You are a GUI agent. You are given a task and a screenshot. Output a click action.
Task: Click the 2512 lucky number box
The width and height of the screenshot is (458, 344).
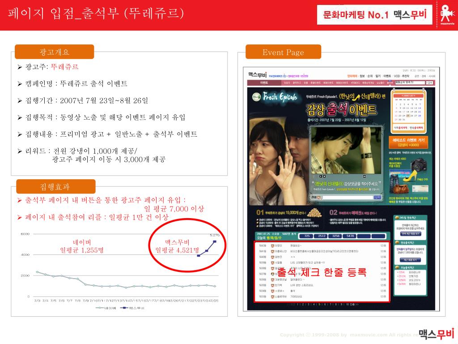322,236
